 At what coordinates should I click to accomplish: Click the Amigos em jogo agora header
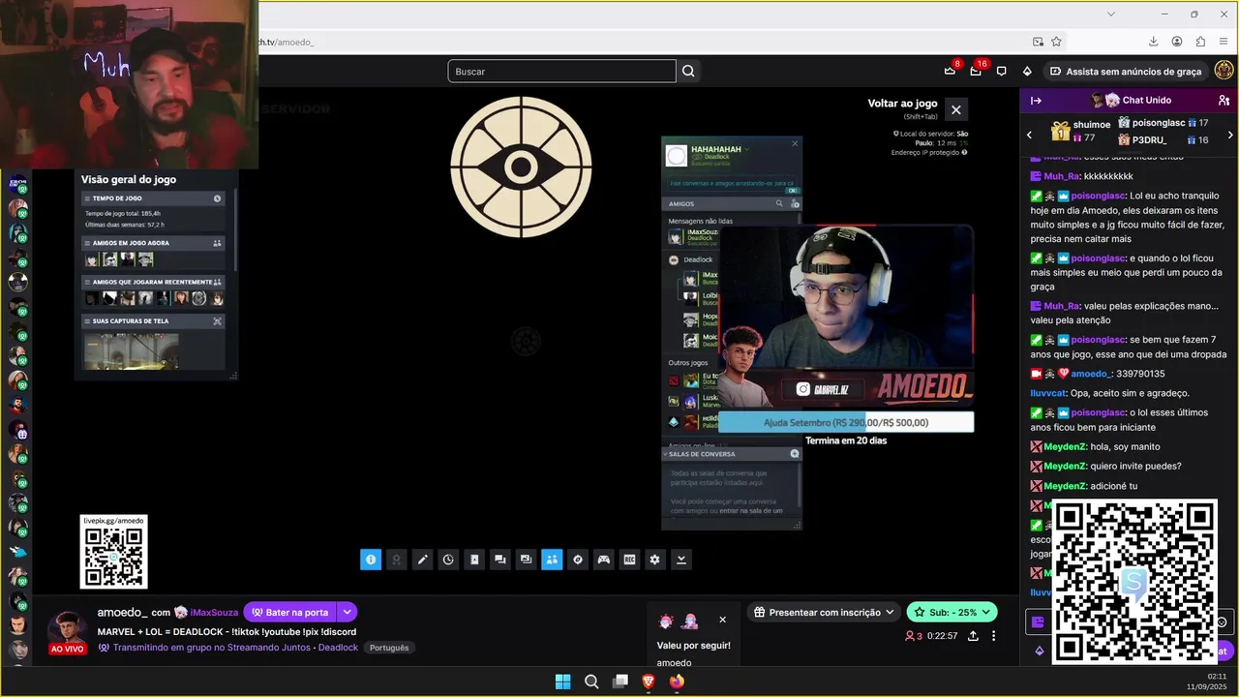tap(153, 243)
